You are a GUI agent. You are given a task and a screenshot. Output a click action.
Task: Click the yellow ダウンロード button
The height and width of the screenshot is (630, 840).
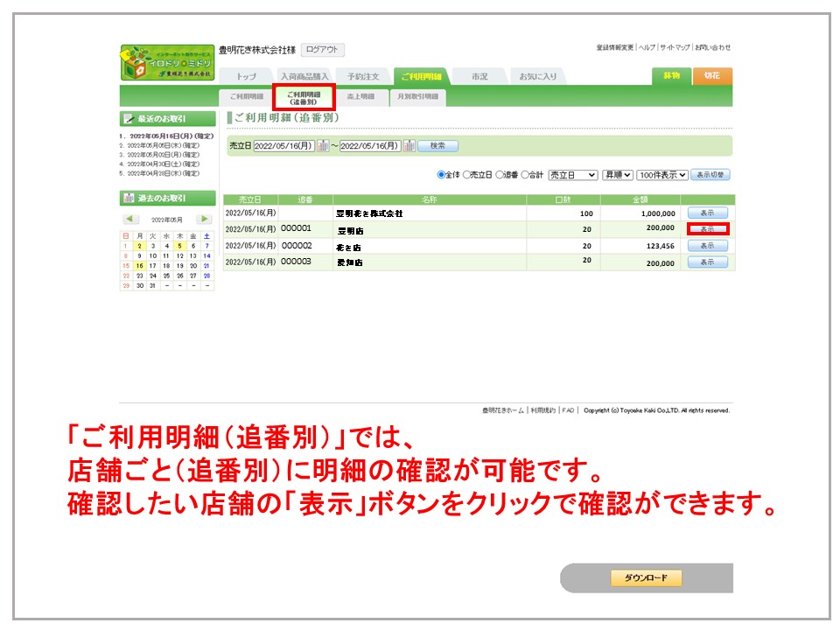click(x=646, y=578)
